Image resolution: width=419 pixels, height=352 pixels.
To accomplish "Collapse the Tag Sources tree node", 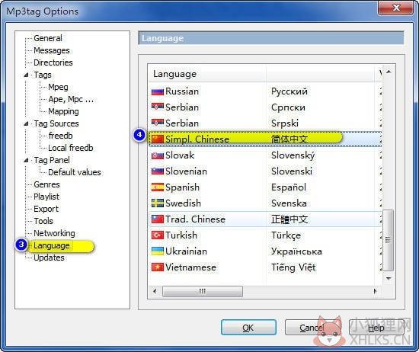I will tap(26, 123).
